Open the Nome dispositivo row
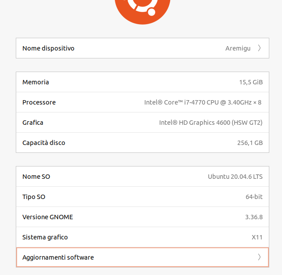Viewport: 282px width, 275px height. tap(143, 48)
